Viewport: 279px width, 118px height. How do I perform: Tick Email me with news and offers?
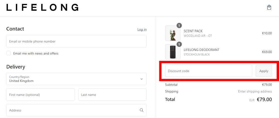point(9,53)
